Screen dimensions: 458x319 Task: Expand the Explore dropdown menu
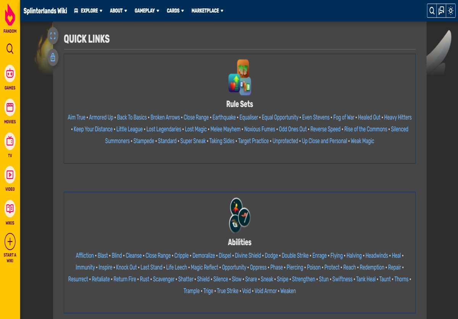click(88, 11)
